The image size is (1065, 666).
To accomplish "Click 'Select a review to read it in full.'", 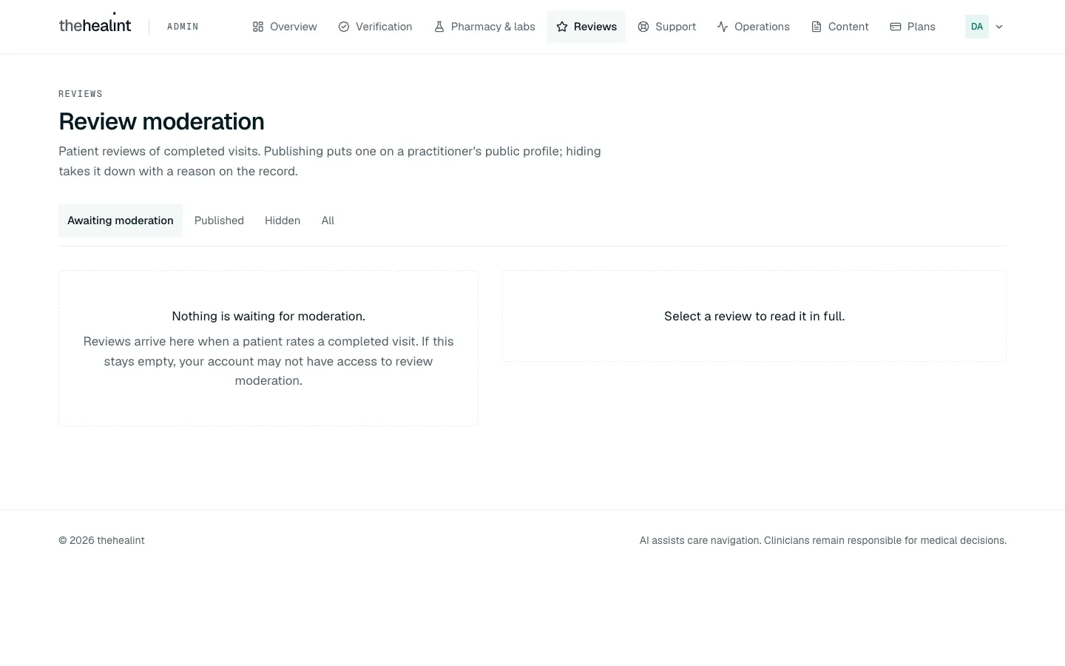I will (754, 316).
